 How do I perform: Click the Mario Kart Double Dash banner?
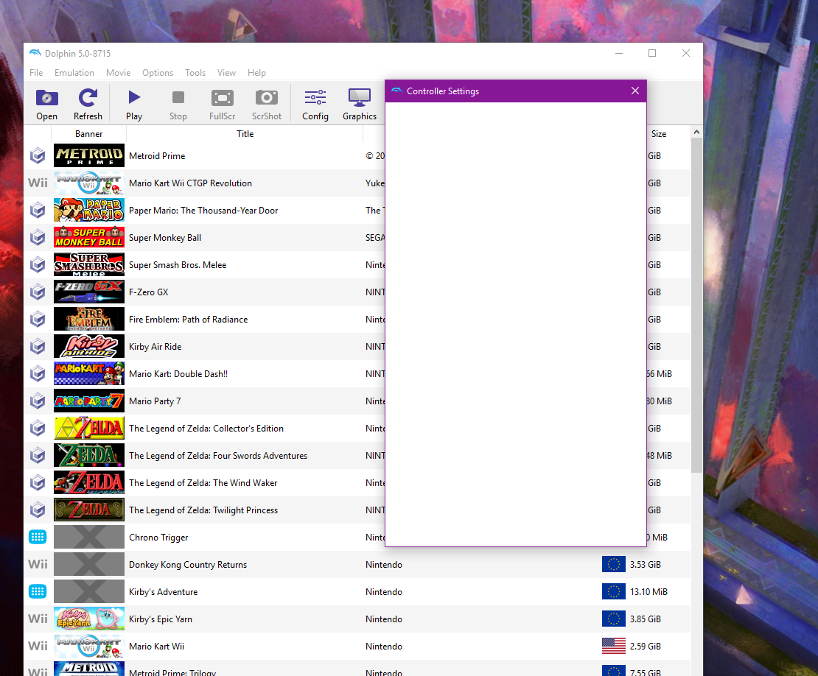[89, 373]
